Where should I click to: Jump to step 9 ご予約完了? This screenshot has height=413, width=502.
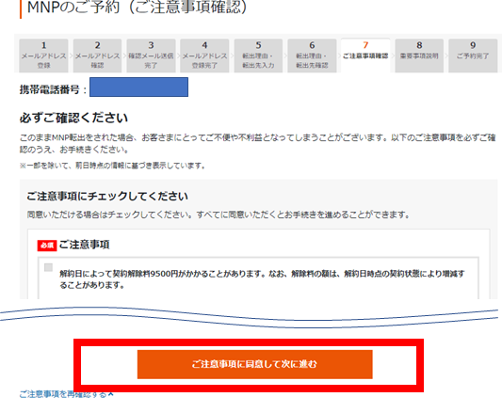473,56
